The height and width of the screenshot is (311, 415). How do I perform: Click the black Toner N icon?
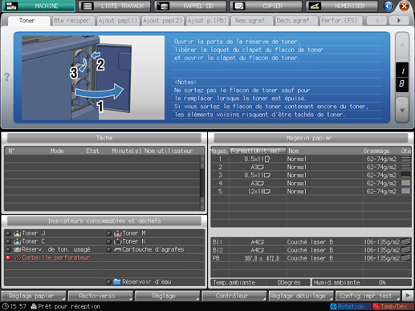(x=118, y=241)
